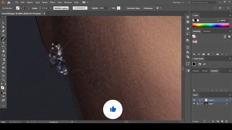Open the Appearance panel icon
This screenshot has width=232, height=130.
(x=188, y=29)
